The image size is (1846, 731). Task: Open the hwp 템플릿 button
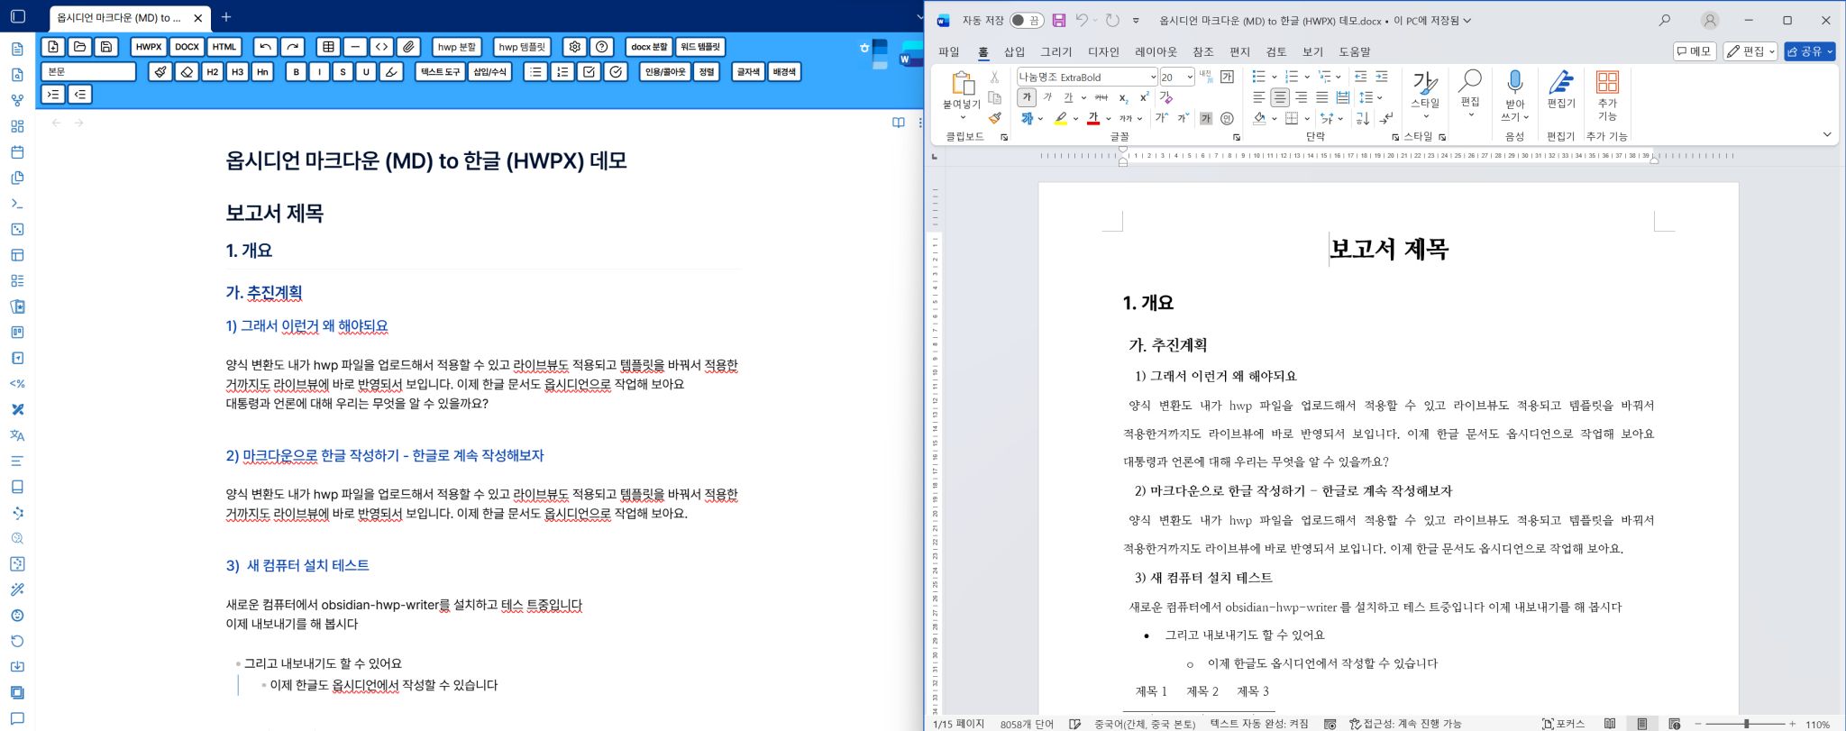[x=522, y=47]
